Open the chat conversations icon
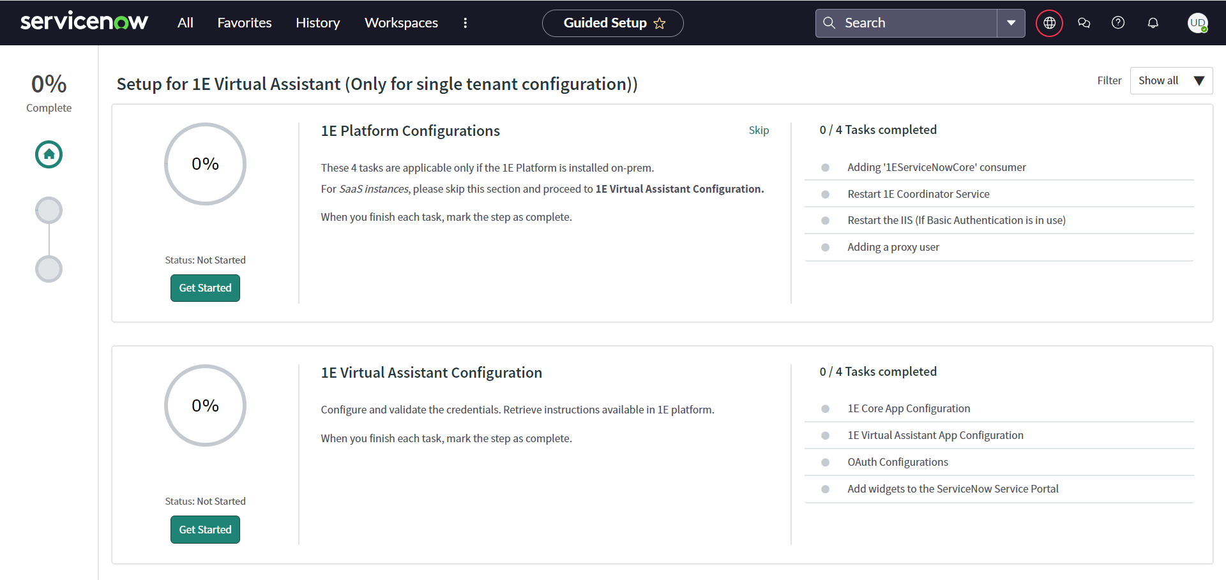Viewport: 1226px width, 580px height. click(x=1084, y=23)
